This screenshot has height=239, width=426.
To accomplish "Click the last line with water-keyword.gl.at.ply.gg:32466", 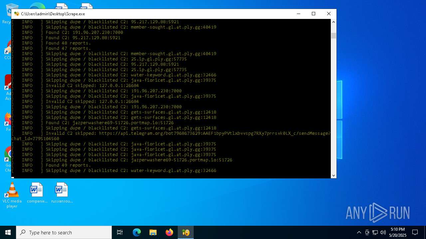I will point(114,171).
